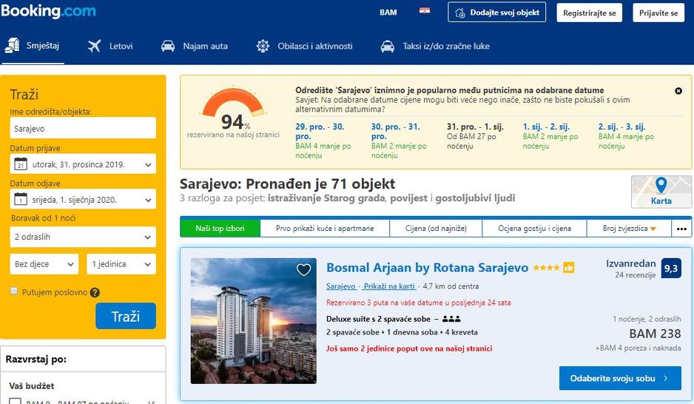This screenshot has height=404, width=694.
Task: Open the Bosmal Arjaan hotel photo
Action: pos(254,321)
